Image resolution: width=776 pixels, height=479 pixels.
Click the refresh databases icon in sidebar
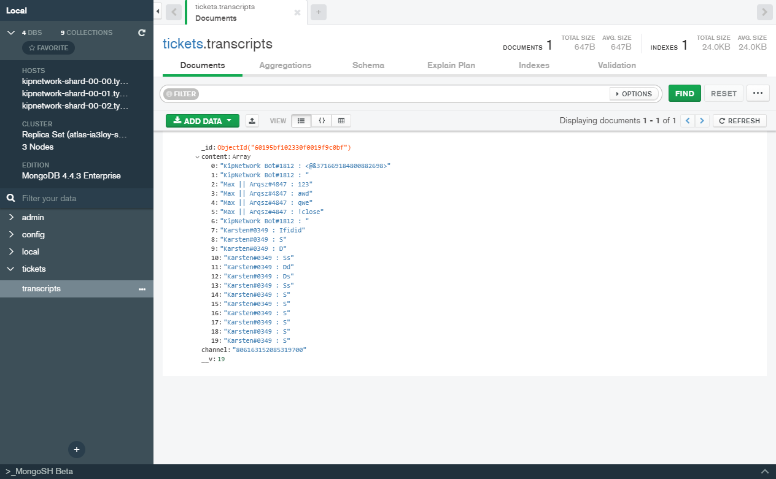click(142, 33)
